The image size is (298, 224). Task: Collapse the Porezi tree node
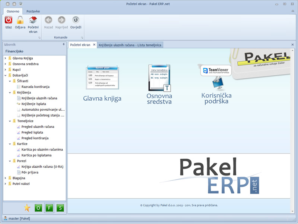point(10,161)
